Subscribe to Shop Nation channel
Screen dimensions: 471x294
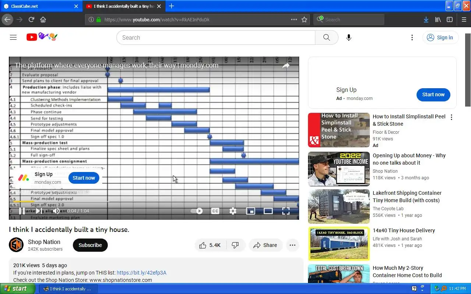click(90, 245)
